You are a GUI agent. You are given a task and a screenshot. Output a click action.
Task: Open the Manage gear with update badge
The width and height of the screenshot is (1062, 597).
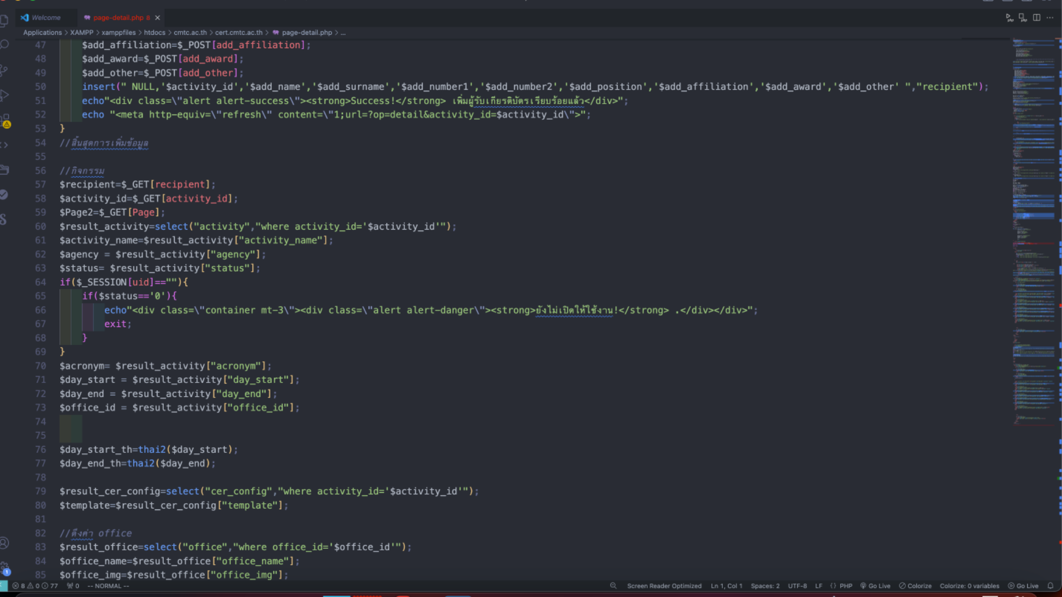pyautogui.click(x=5, y=568)
